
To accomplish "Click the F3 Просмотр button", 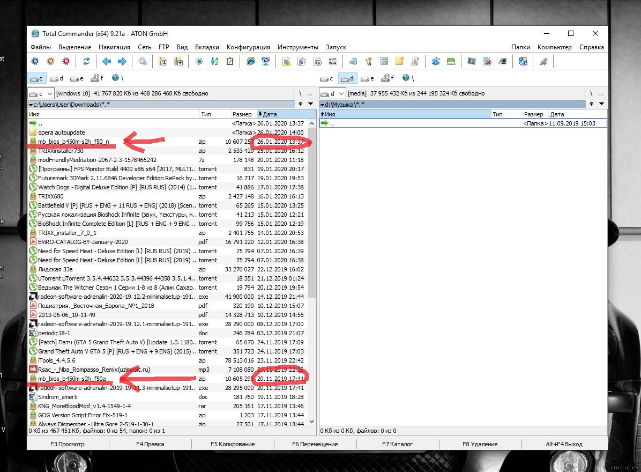I will (x=68, y=444).
